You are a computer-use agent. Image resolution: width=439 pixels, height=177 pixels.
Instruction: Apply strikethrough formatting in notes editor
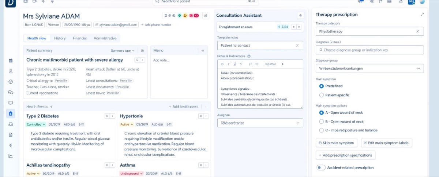click(x=241, y=64)
